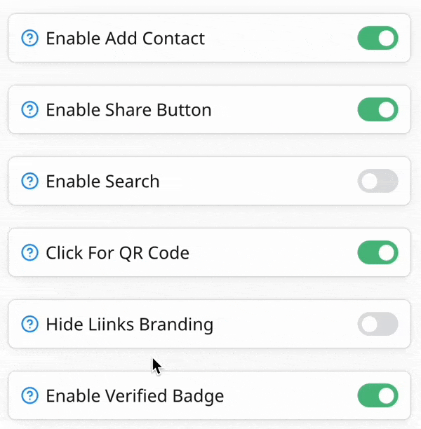Click blank area in the Hide Liinks Branding row
Image resolution: width=421 pixels, height=429 pixels.
[x=281, y=324]
